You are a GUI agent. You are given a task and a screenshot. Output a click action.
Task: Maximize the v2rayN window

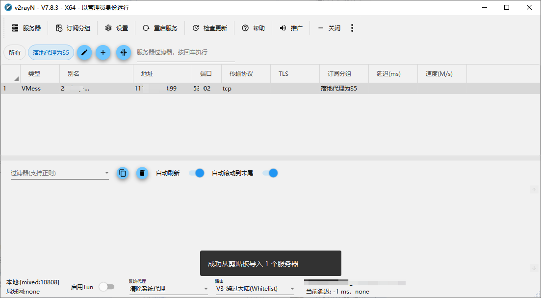click(507, 7)
